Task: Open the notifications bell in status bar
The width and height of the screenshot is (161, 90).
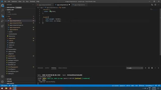Action: [x=159, y=85]
